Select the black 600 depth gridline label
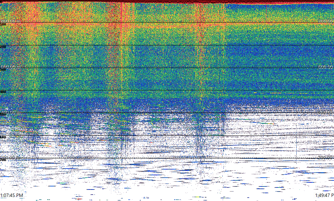 (x=3, y=137)
